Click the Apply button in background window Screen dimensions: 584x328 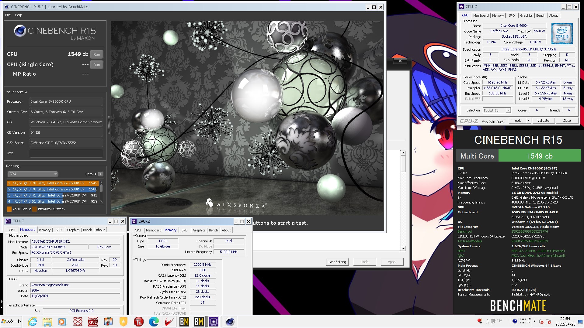click(392, 262)
